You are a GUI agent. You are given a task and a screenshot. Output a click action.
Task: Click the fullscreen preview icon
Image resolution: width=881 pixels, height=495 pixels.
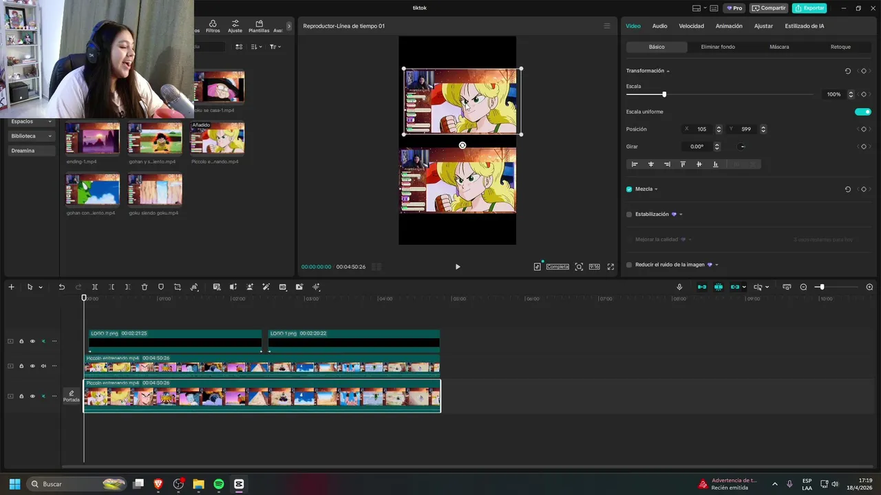[611, 267]
